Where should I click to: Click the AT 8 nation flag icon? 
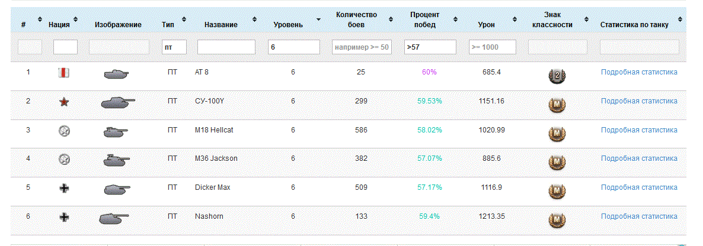point(64,73)
